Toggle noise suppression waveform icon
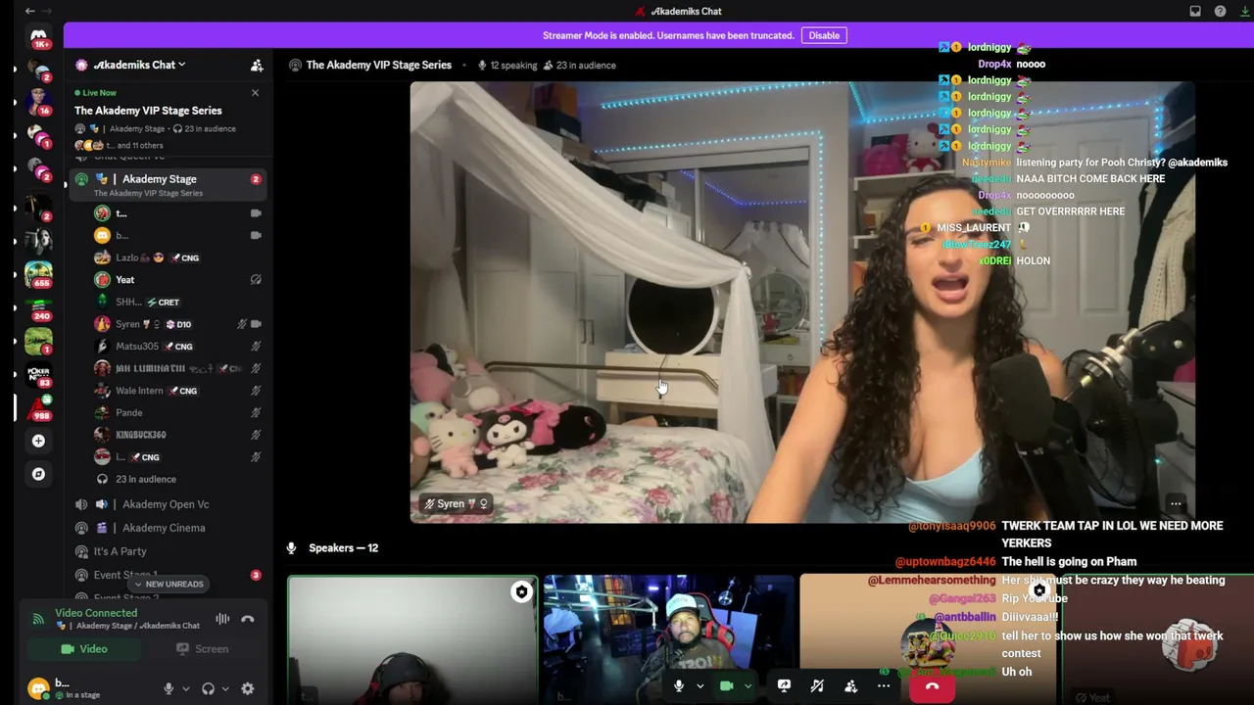 tap(222, 619)
